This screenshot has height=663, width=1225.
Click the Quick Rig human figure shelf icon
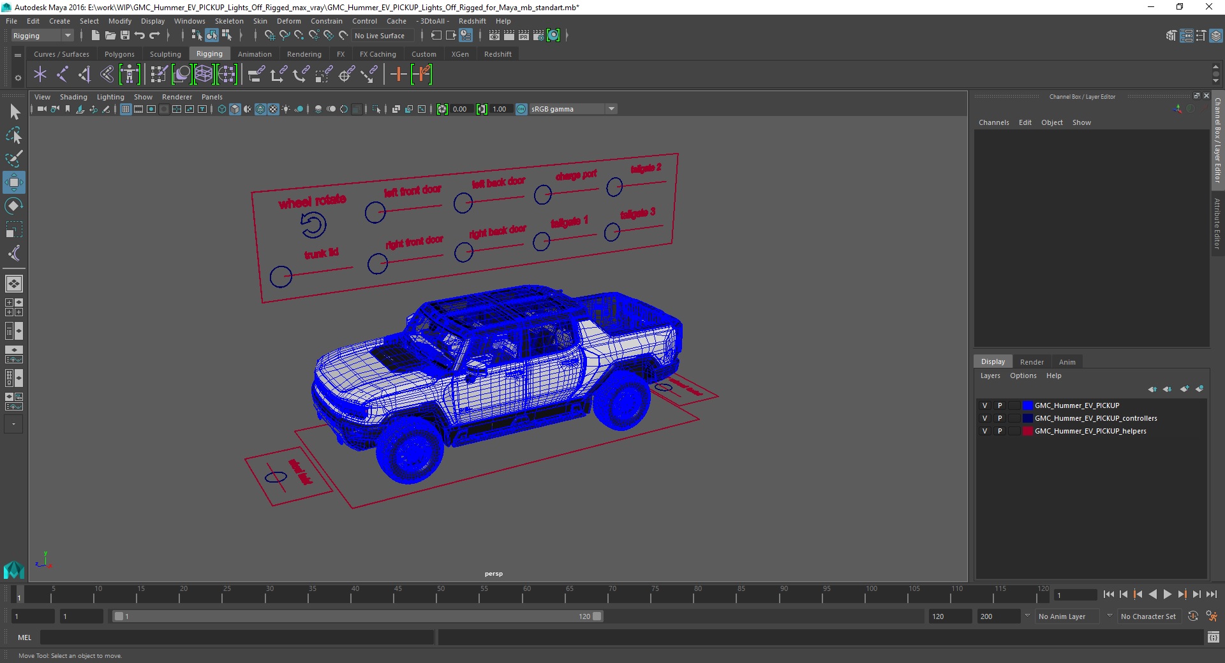click(x=130, y=75)
